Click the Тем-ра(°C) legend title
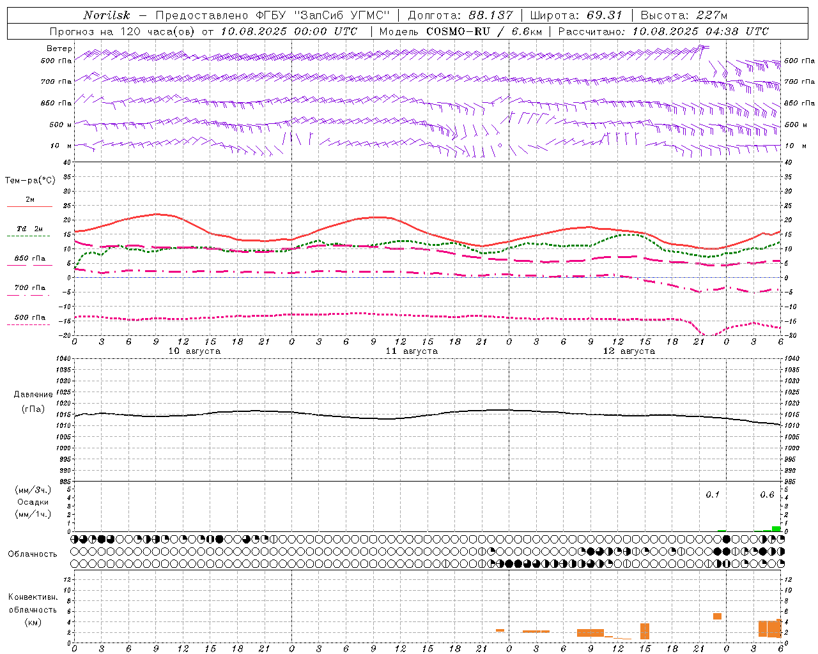The width and height of the screenshot is (818, 654). [30, 181]
